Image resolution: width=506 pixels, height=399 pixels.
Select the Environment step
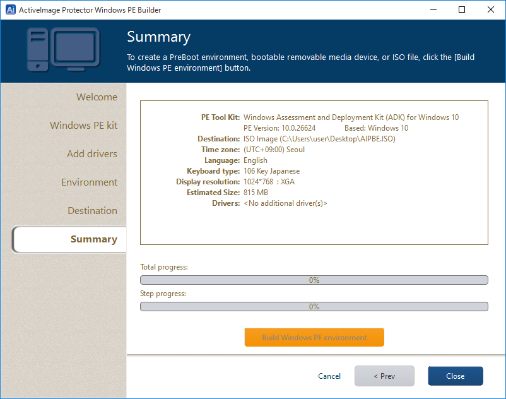pyautogui.click(x=89, y=182)
